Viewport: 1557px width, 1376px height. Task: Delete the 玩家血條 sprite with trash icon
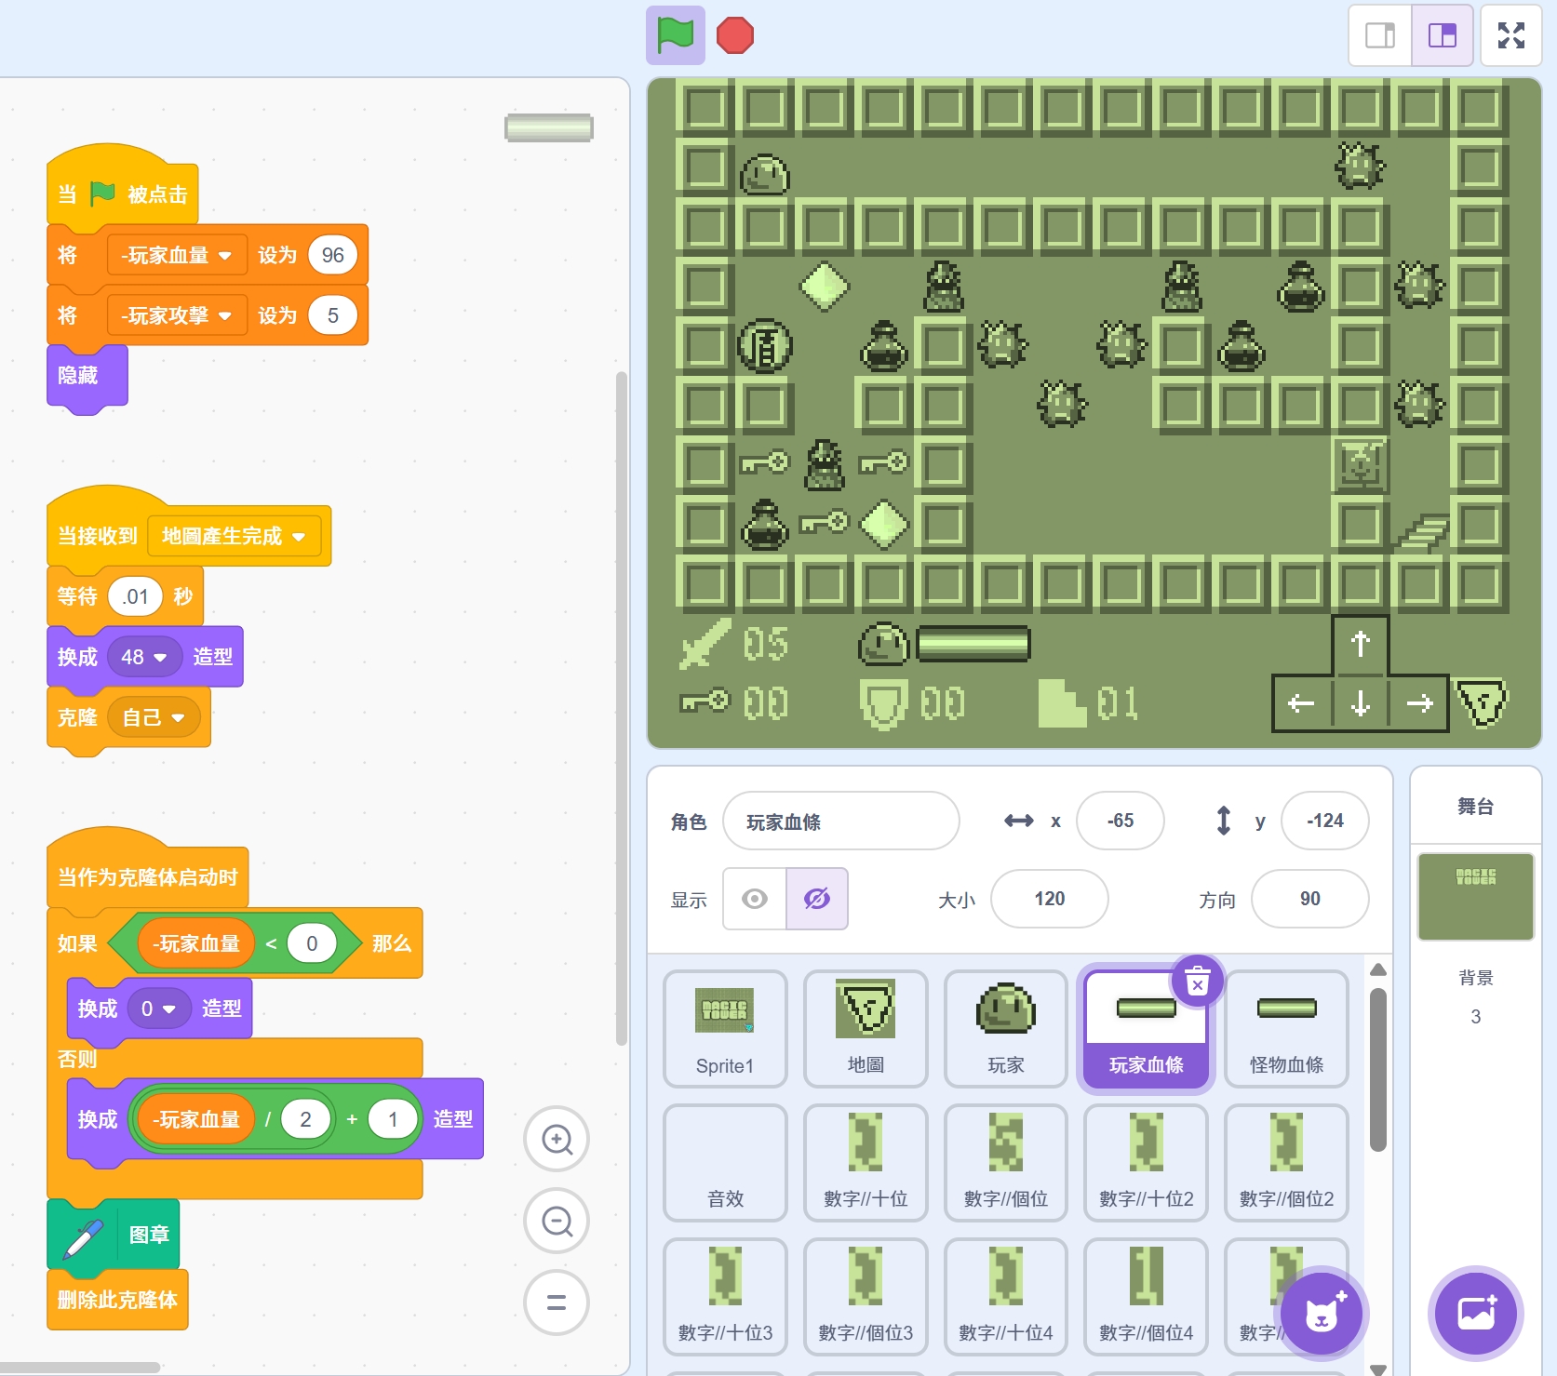click(x=1198, y=982)
